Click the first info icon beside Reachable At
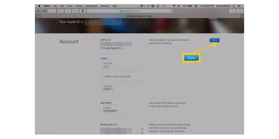The height and width of the screenshot is (139, 279). pyautogui.click(x=142, y=129)
